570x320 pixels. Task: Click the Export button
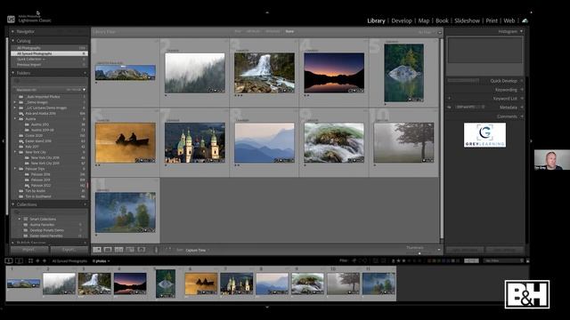[x=69, y=250]
